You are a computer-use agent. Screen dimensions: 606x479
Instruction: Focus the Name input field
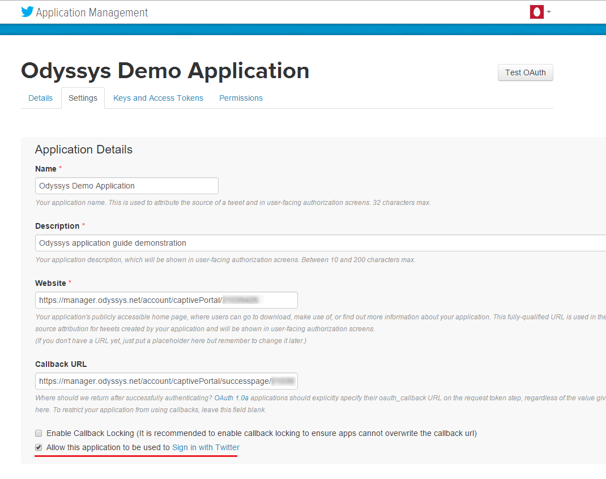point(127,186)
